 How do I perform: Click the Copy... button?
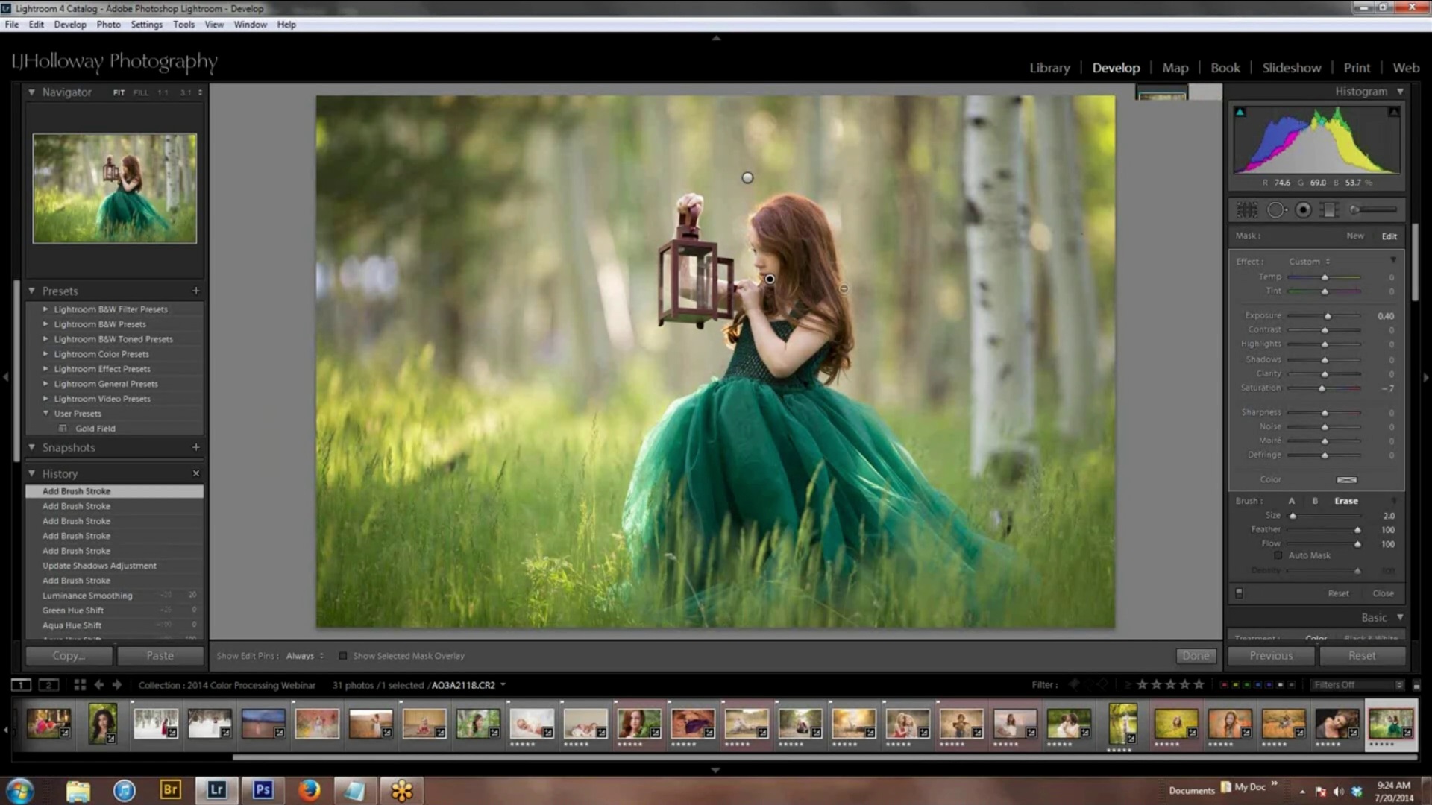tap(69, 656)
